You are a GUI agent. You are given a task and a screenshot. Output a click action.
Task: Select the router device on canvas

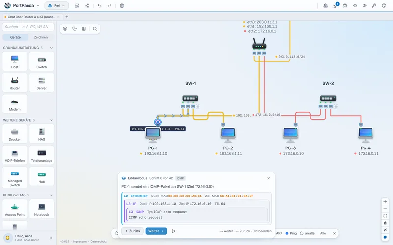[259, 44]
